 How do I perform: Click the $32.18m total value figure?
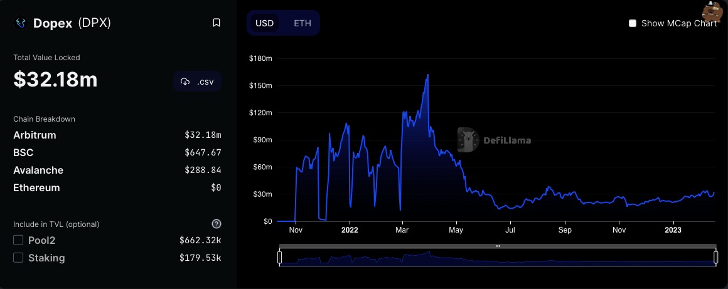point(55,80)
